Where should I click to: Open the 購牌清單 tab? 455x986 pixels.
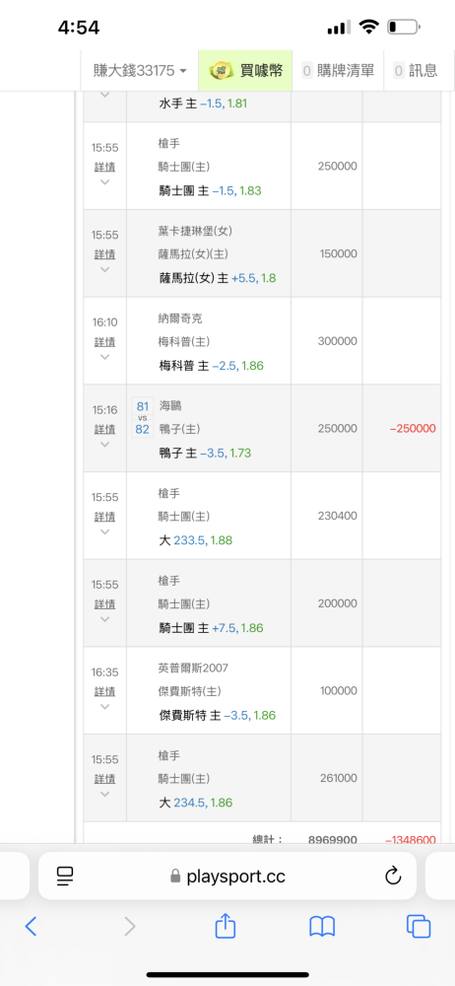pyautogui.click(x=338, y=70)
